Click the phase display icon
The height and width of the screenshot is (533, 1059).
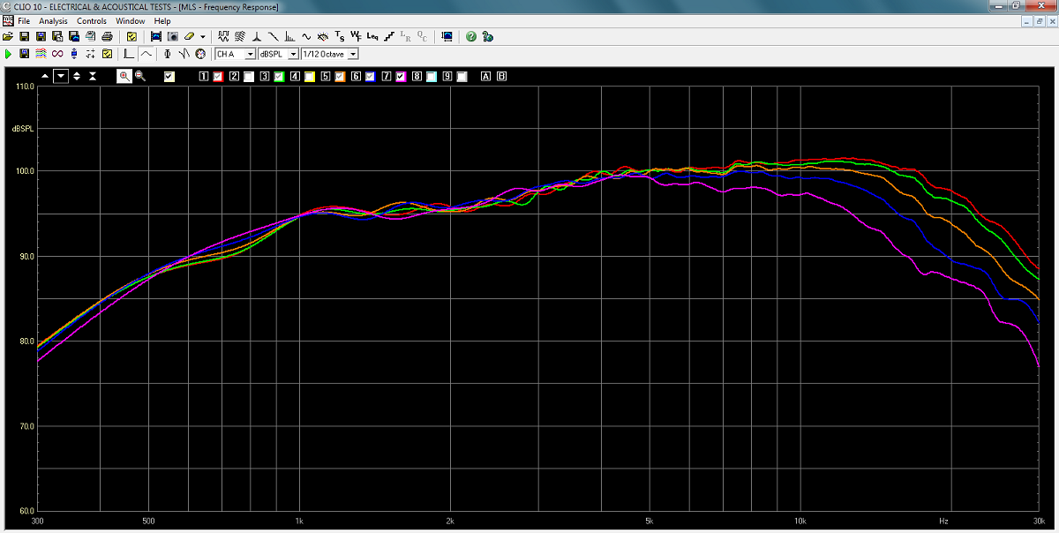tap(167, 54)
